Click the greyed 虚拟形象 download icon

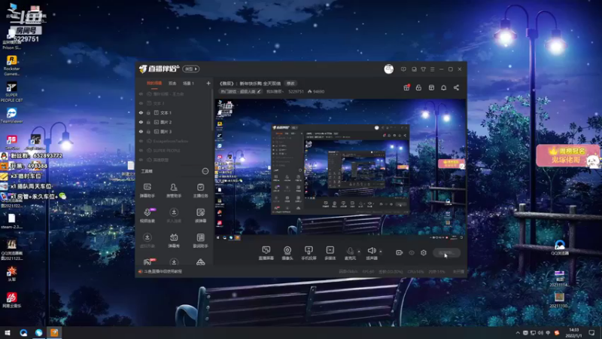pos(147,237)
